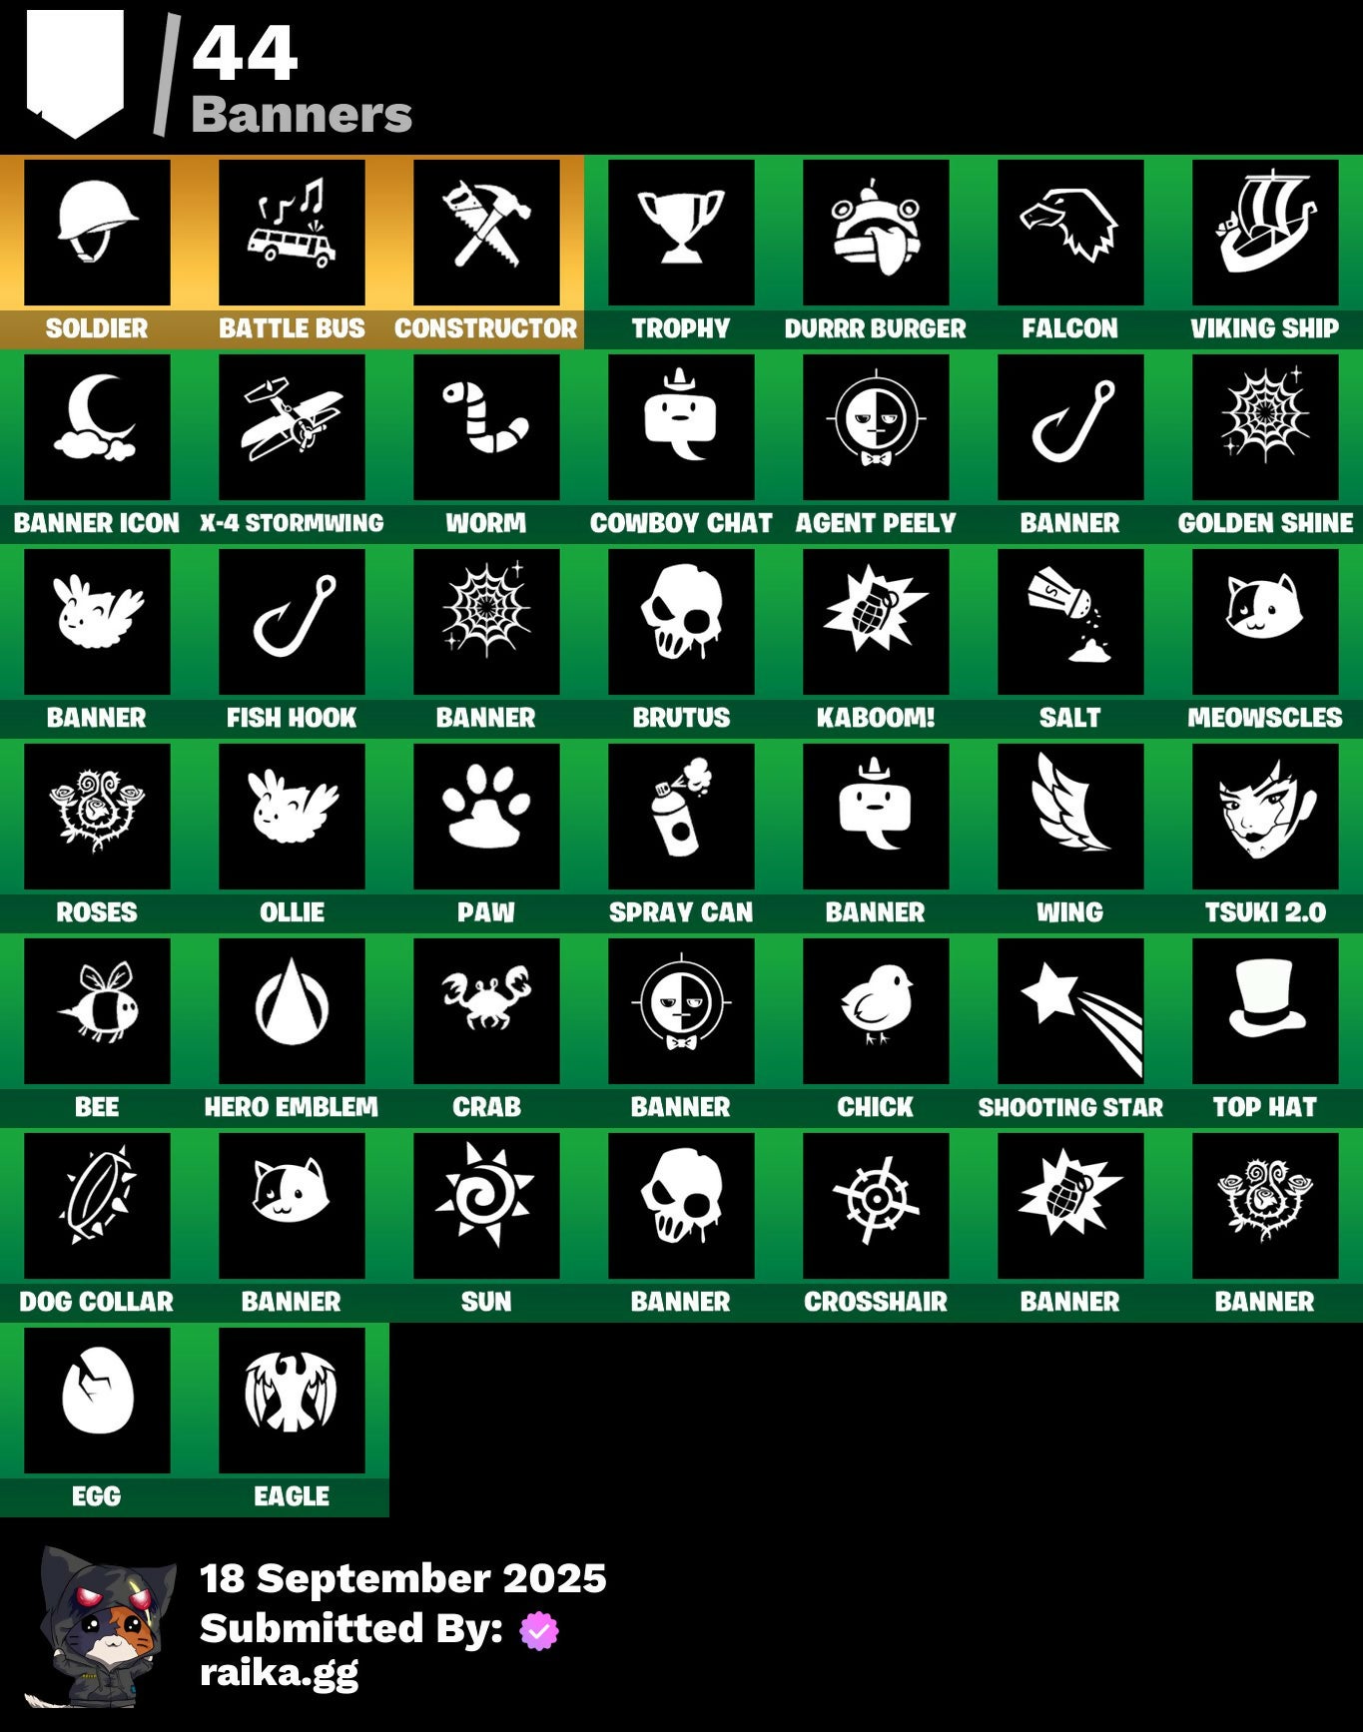This screenshot has height=1732, width=1363.
Task: Click the purple verified badge
Action: 539,1630
